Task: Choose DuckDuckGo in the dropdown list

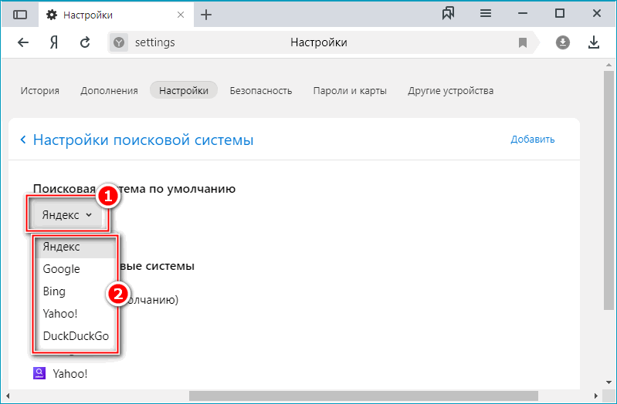Action: [75, 336]
